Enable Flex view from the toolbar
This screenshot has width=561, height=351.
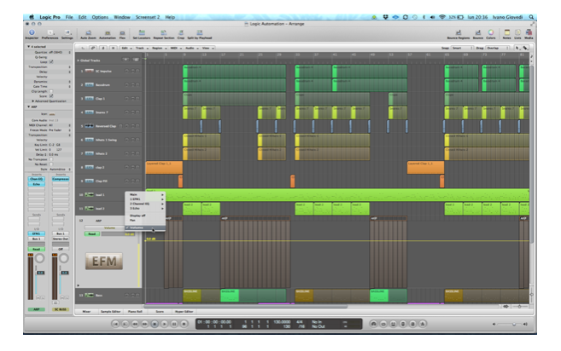tap(122, 33)
